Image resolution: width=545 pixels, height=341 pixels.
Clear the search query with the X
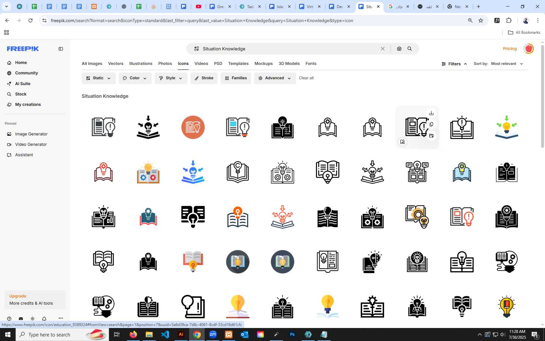pyautogui.click(x=383, y=49)
